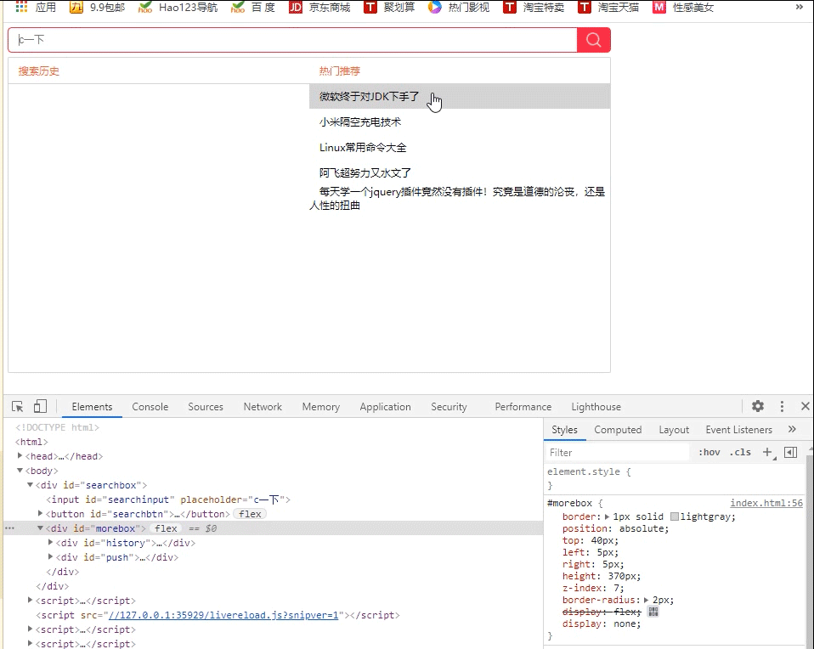Click the new style rule plus icon
Screen dimensions: 814x649
tap(767, 452)
